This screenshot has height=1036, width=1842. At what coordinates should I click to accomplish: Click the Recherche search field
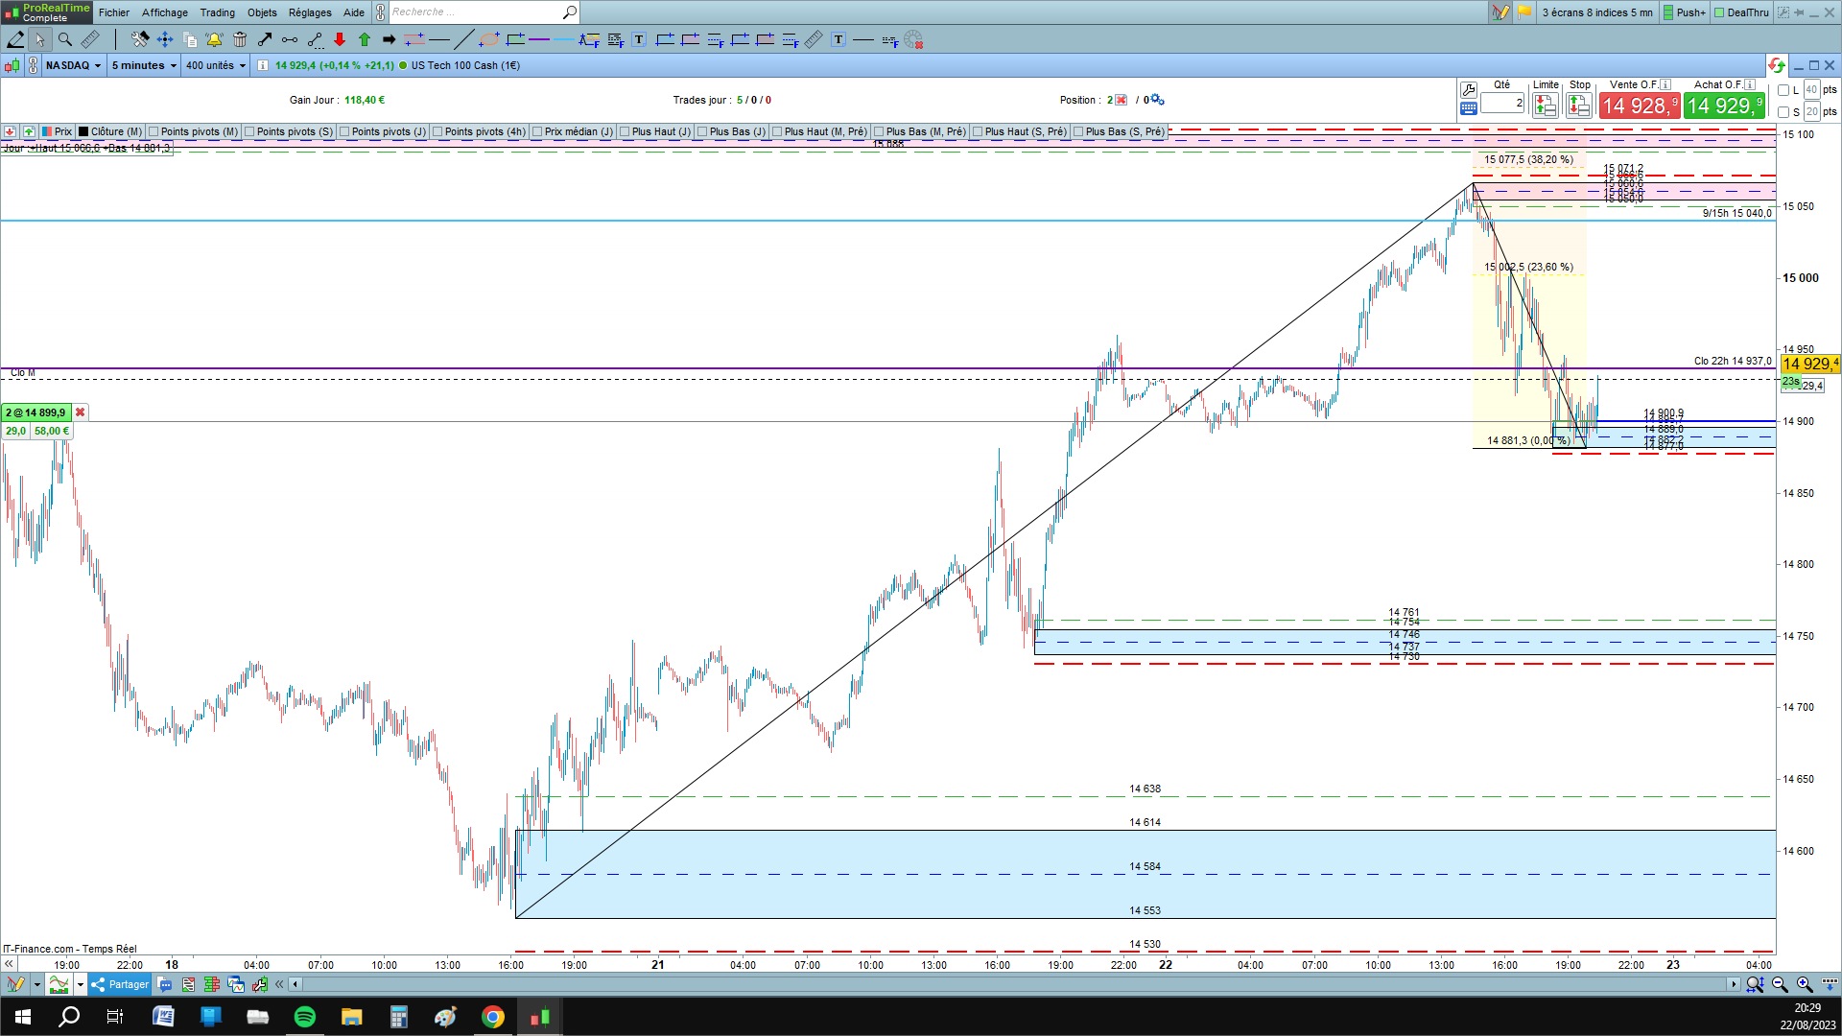point(475,12)
